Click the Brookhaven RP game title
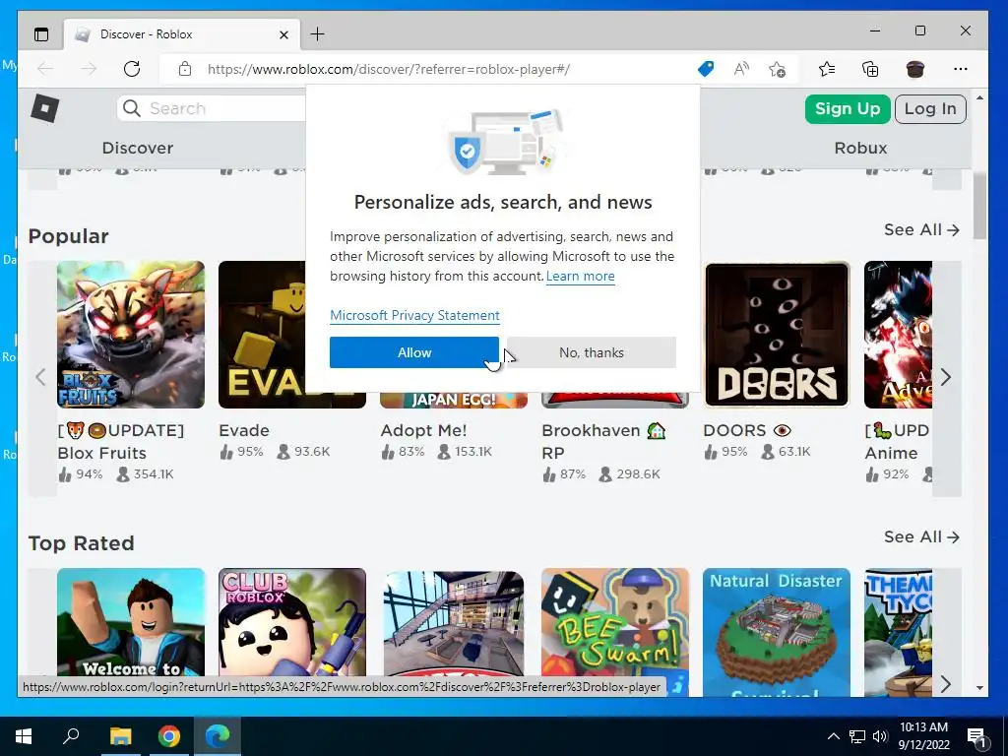The image size is (1008, 756). tap(603, 441)
